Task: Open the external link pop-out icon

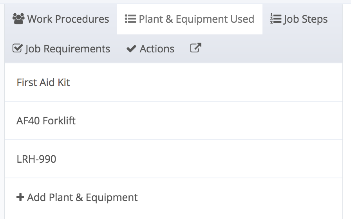Action: coord(195,48)
